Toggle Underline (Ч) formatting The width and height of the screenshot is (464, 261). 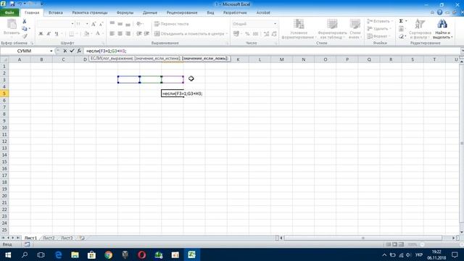pos(57,34)
